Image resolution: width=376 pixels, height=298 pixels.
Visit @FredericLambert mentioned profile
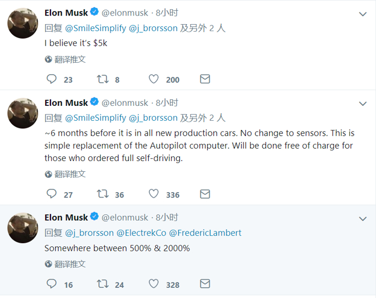click(205, 232)
